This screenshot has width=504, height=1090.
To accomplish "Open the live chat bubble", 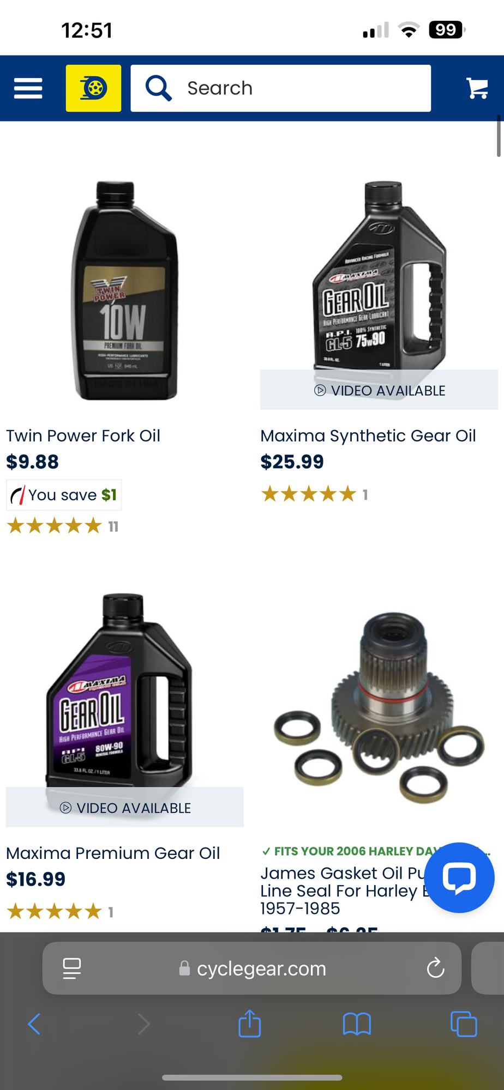I will 459,877.
